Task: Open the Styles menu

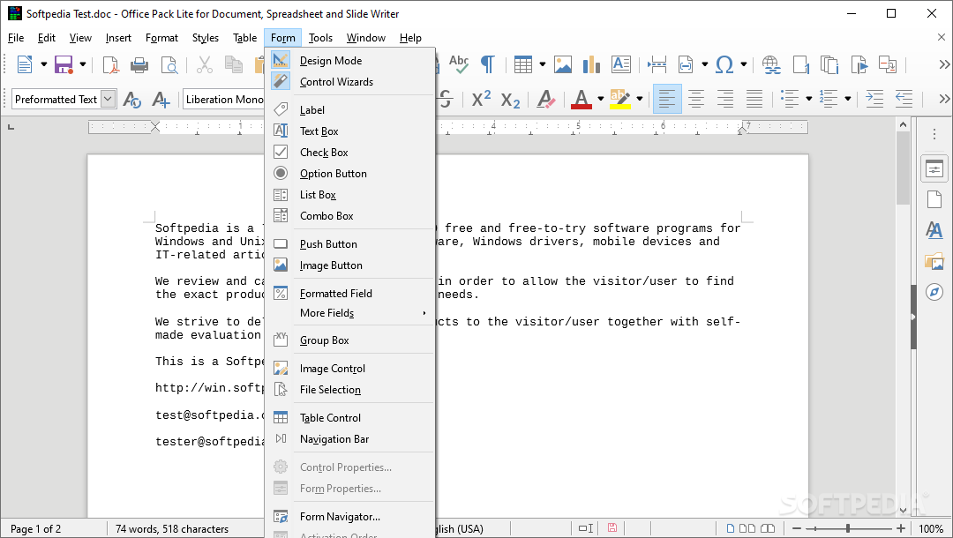Action: [206, 38]
